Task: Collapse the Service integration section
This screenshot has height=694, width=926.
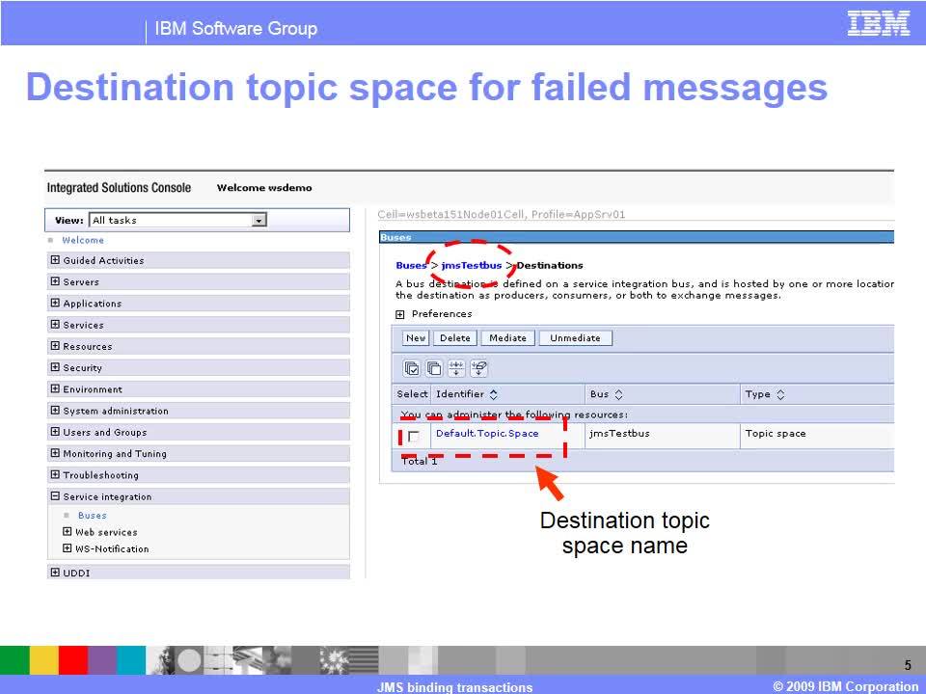Action: coord(56,496)
